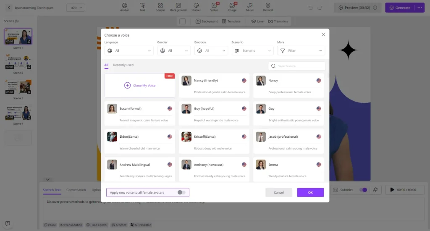This screenshot has width=430, height=231.
Task: Choose the Guy (hopeful) voice
Action: click(214, 113)
